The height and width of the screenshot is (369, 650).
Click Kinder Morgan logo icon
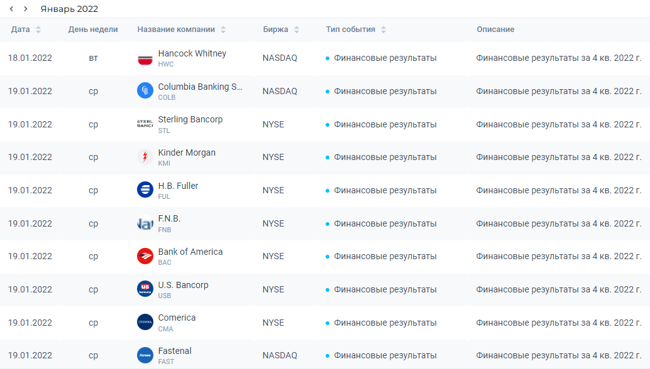[x=145, y=157]
